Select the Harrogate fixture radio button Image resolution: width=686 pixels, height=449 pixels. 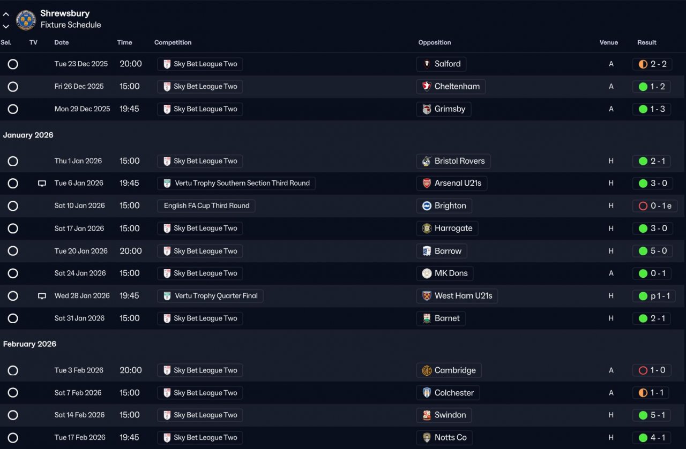point(13,229)
